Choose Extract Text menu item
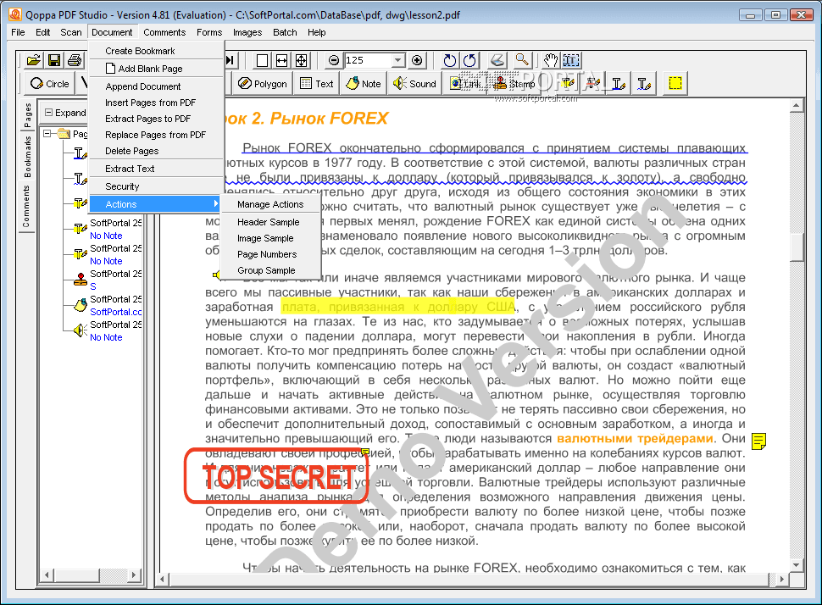Screen dimensions: 822x605 [157, 169]
